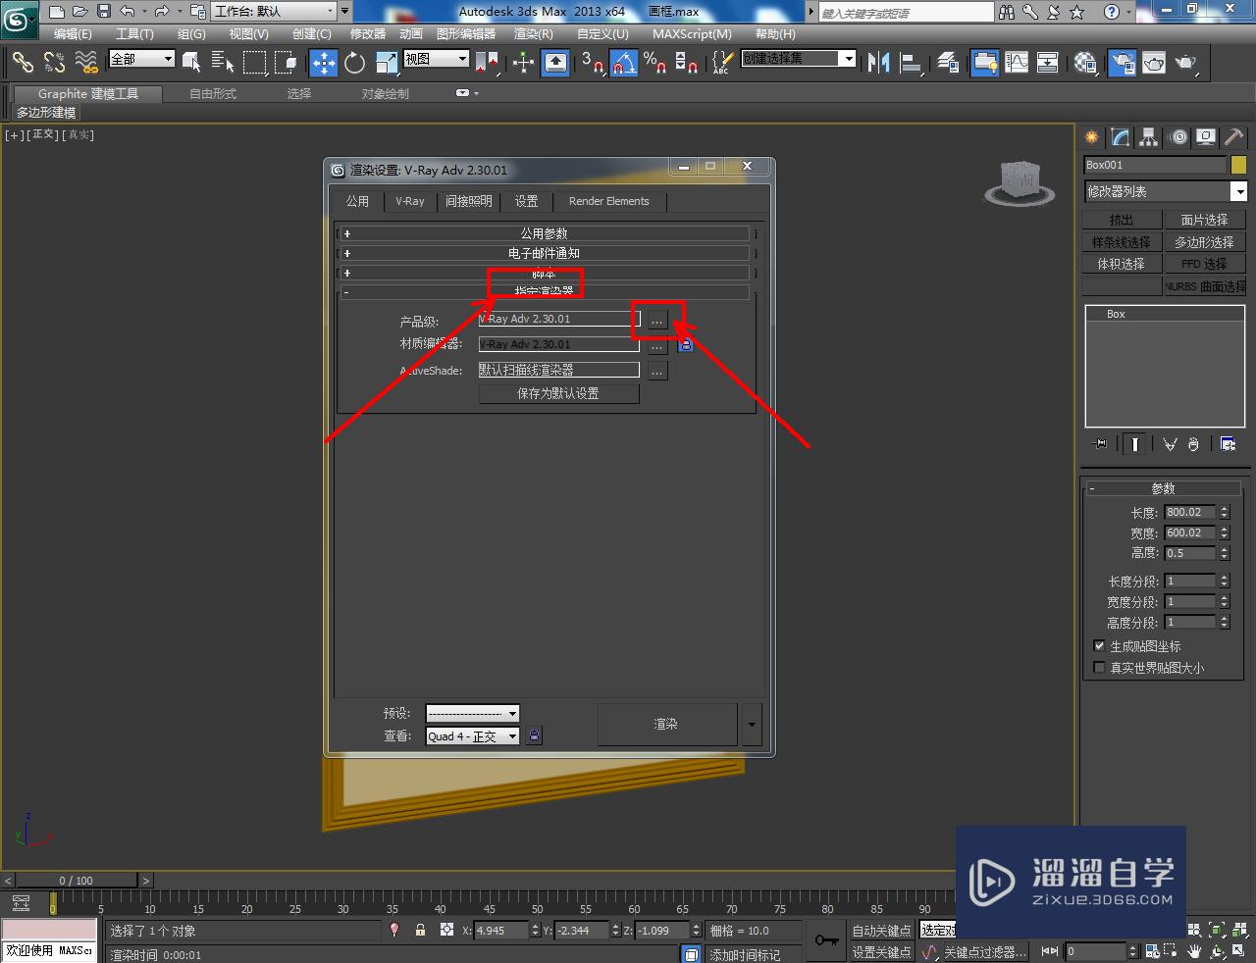Expand the 电子邮件通知 rollout
This screenshot has width=1256, height=963.
pyautogui.click(x=545, y=253)
